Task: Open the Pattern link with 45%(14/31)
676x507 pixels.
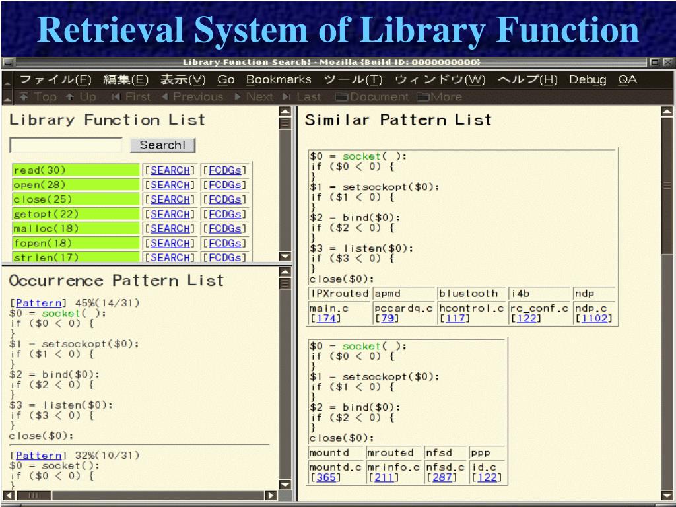Action: [x=38, y=303]
